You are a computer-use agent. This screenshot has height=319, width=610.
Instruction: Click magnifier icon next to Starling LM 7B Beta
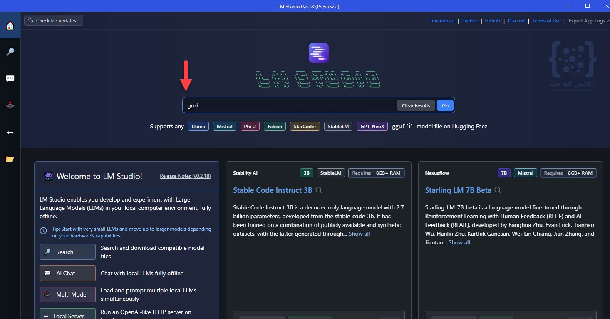click(498, 190)
